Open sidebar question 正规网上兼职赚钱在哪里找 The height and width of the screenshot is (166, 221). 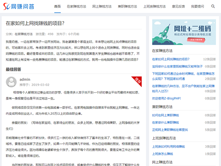(x=171, y=130)
